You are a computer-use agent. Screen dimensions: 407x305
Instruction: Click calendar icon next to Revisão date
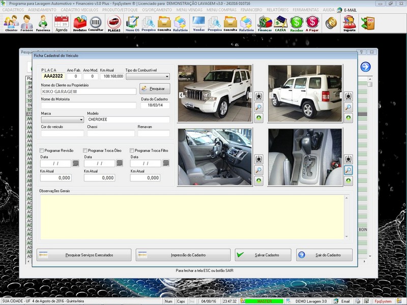[x=76, y=163]
